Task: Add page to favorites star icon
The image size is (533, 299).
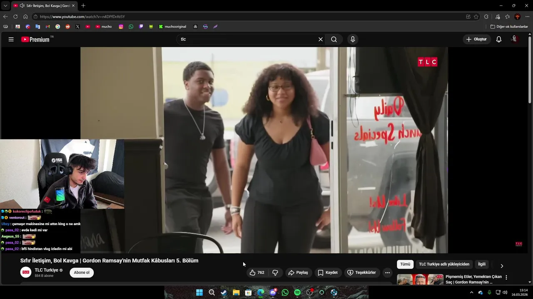Action: click(476, 17)
